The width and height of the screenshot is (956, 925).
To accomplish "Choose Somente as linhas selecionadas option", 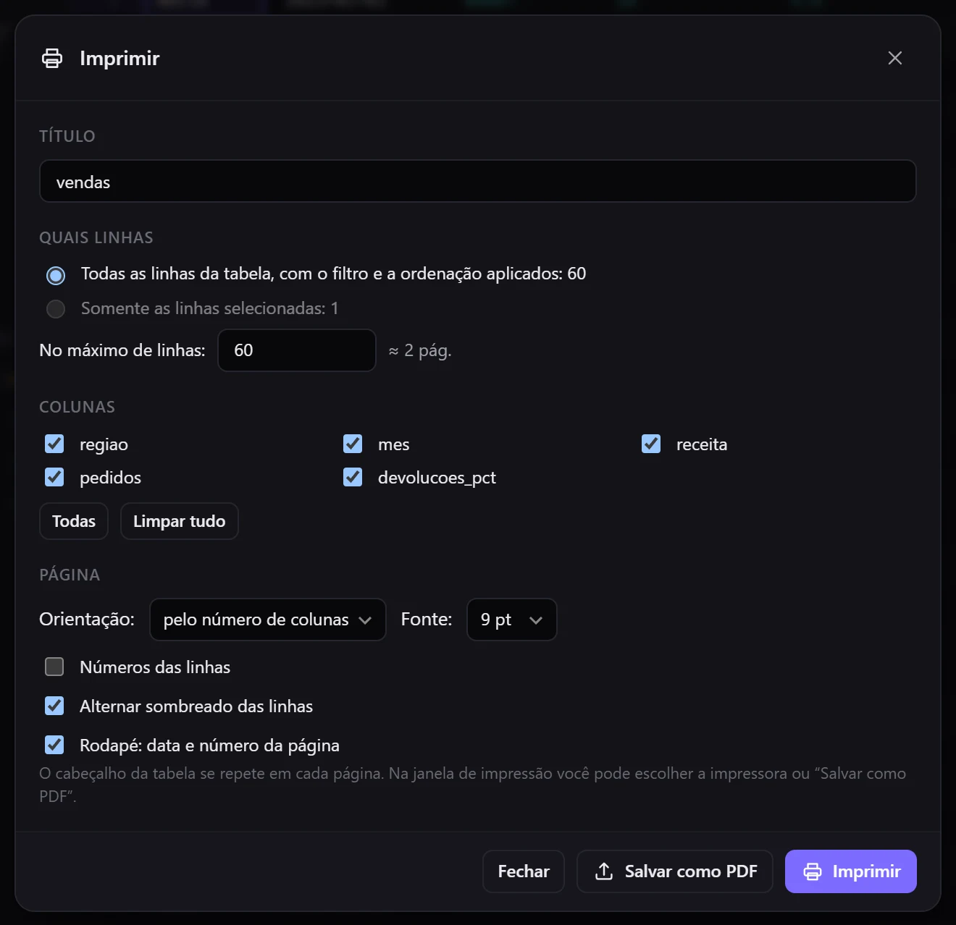I will [56, 309].
